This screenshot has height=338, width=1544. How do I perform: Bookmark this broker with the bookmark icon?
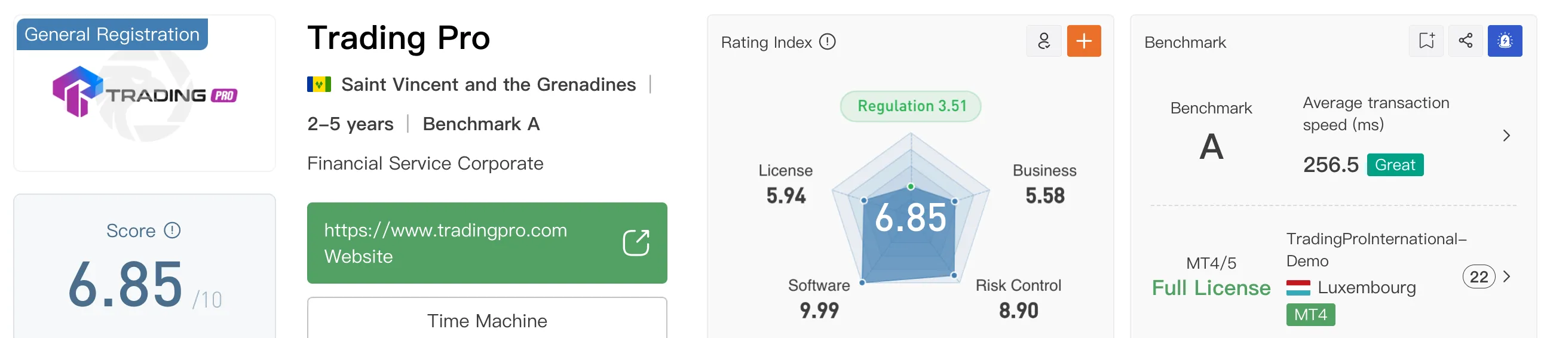1426,41
